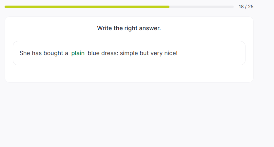Click the word "but" in the sentence
Screen dimensions: 274x147
pyautogui.click(x=144, y=53)
